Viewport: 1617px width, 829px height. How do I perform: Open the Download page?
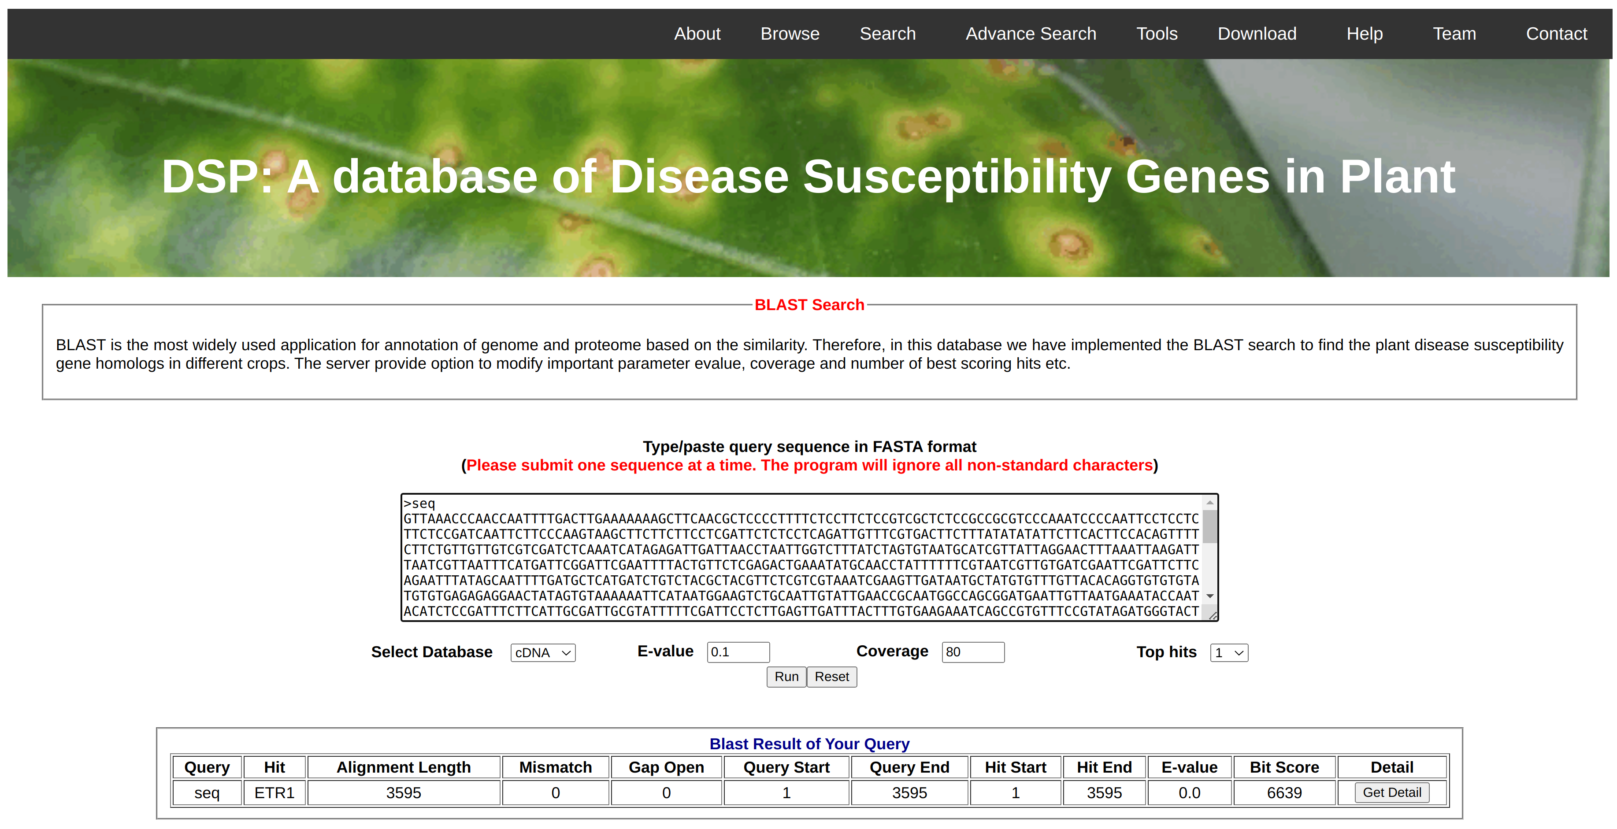(x=1257, y=34)
